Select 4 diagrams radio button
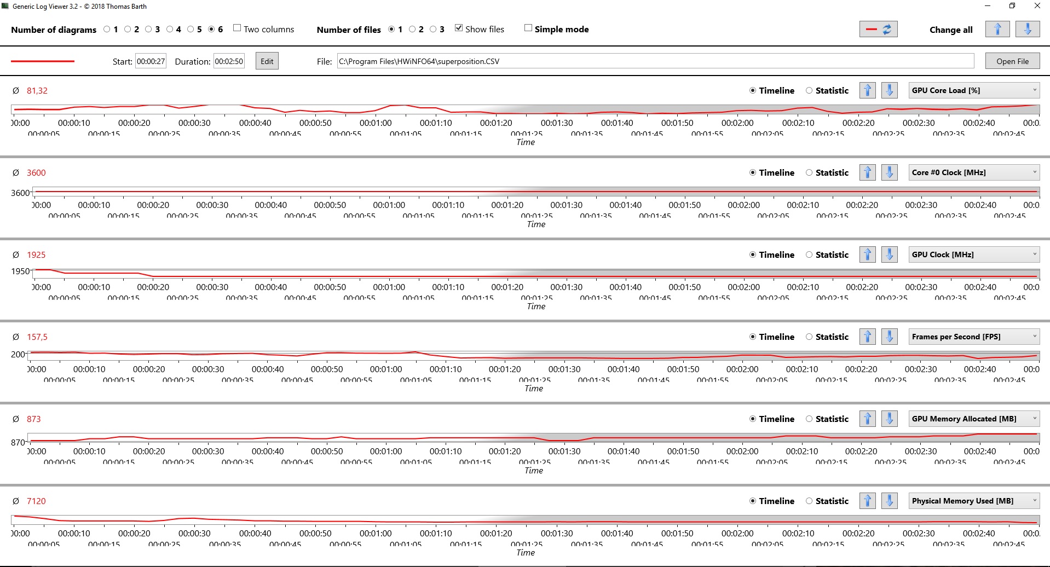This screenshot has width=1050, height=567. coord(170,30)
